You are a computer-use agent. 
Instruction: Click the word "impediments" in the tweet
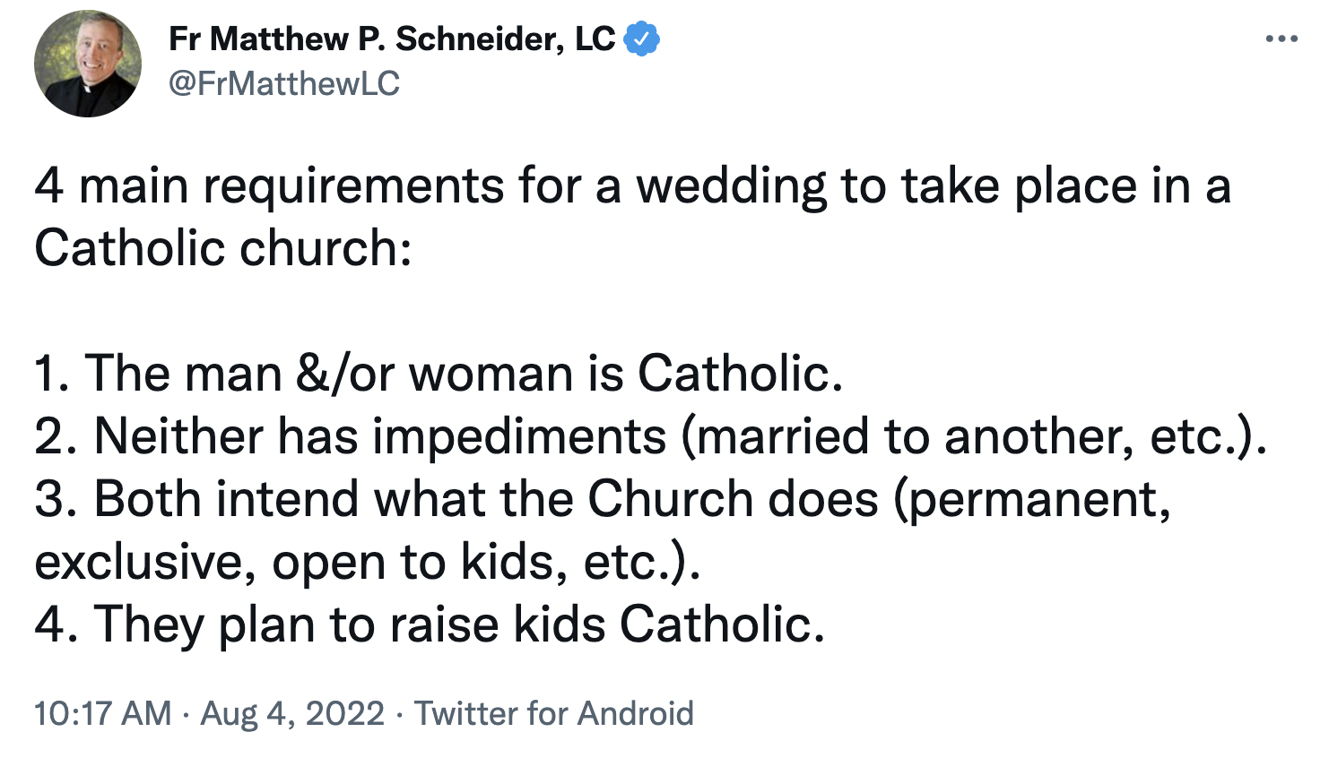[x=520, y=436]
